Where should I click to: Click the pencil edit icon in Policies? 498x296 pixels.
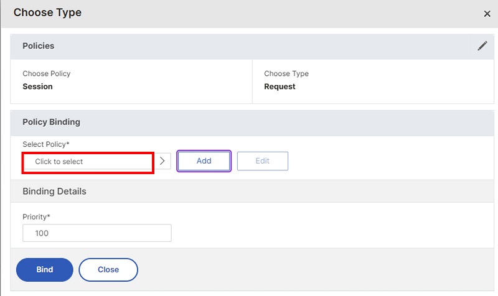482,46
